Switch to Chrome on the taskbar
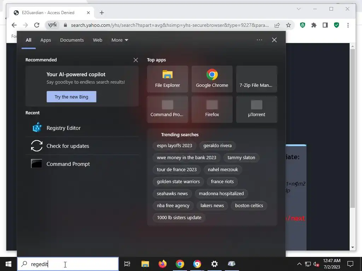 [x=180, y=264]
